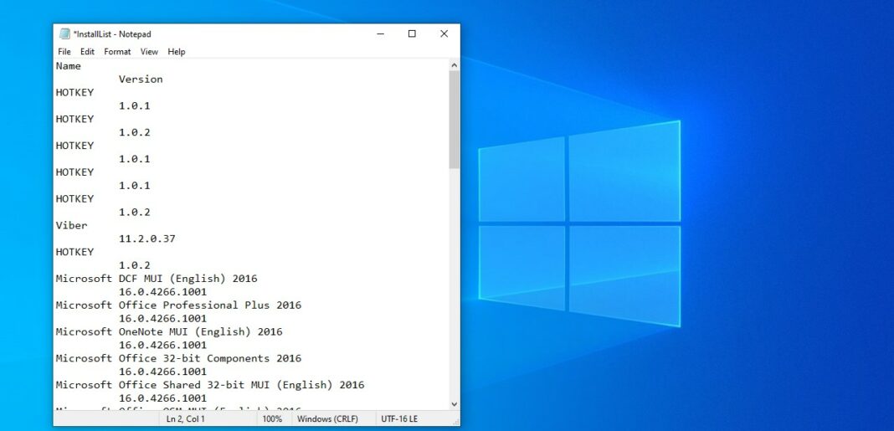Screen dimensions: 894x431
Task: Click 'Microsoft DCF MUI (English) 2016' line
Action: (157, 279)
